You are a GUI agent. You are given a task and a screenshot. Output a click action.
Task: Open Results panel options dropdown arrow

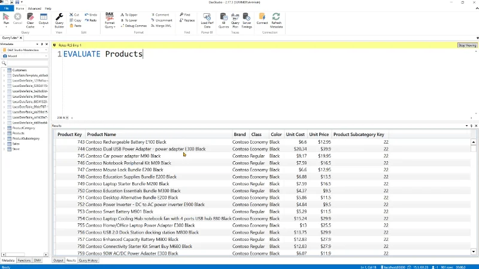click(466, 126)
